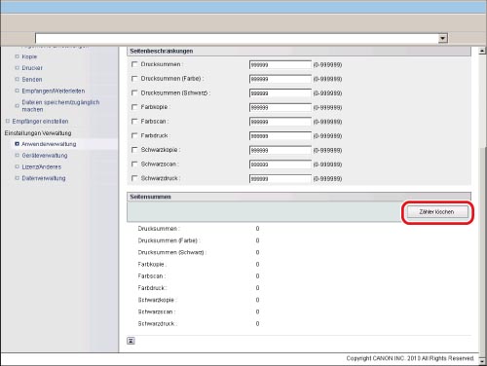Screen dimensions: 487x366
Task: Enable the Schwarzdruck restriction checkbox
Action: (134, 178)
